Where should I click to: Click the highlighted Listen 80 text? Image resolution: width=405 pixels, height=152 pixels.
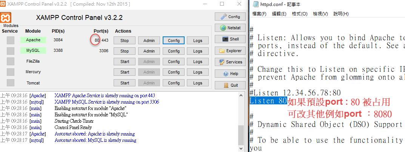[268, 101]
